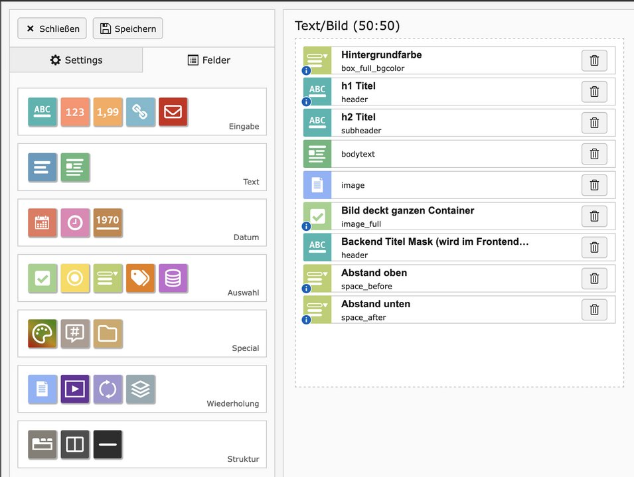Image resolution: width=634 pixels, height=477 pixels.
Task: Add a Palette columns structure element
Action: click(75, 444)
